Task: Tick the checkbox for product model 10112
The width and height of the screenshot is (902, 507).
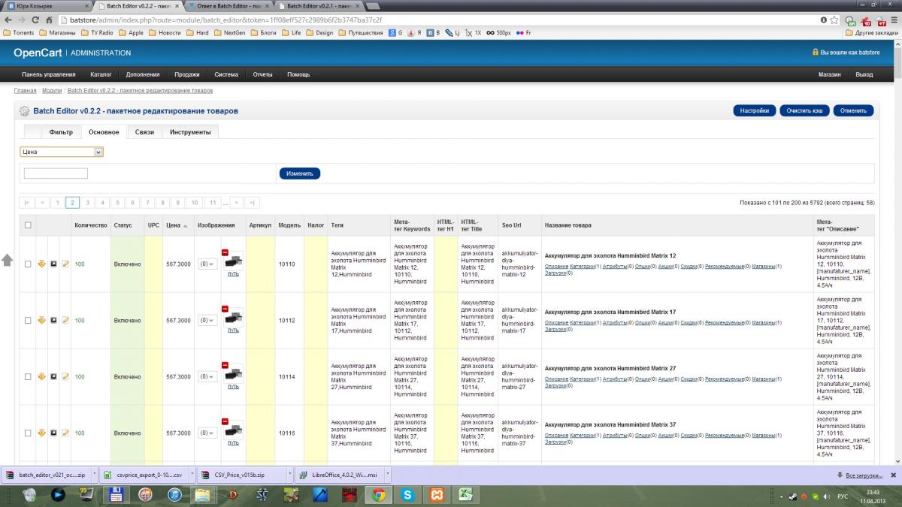Action: 28,321
